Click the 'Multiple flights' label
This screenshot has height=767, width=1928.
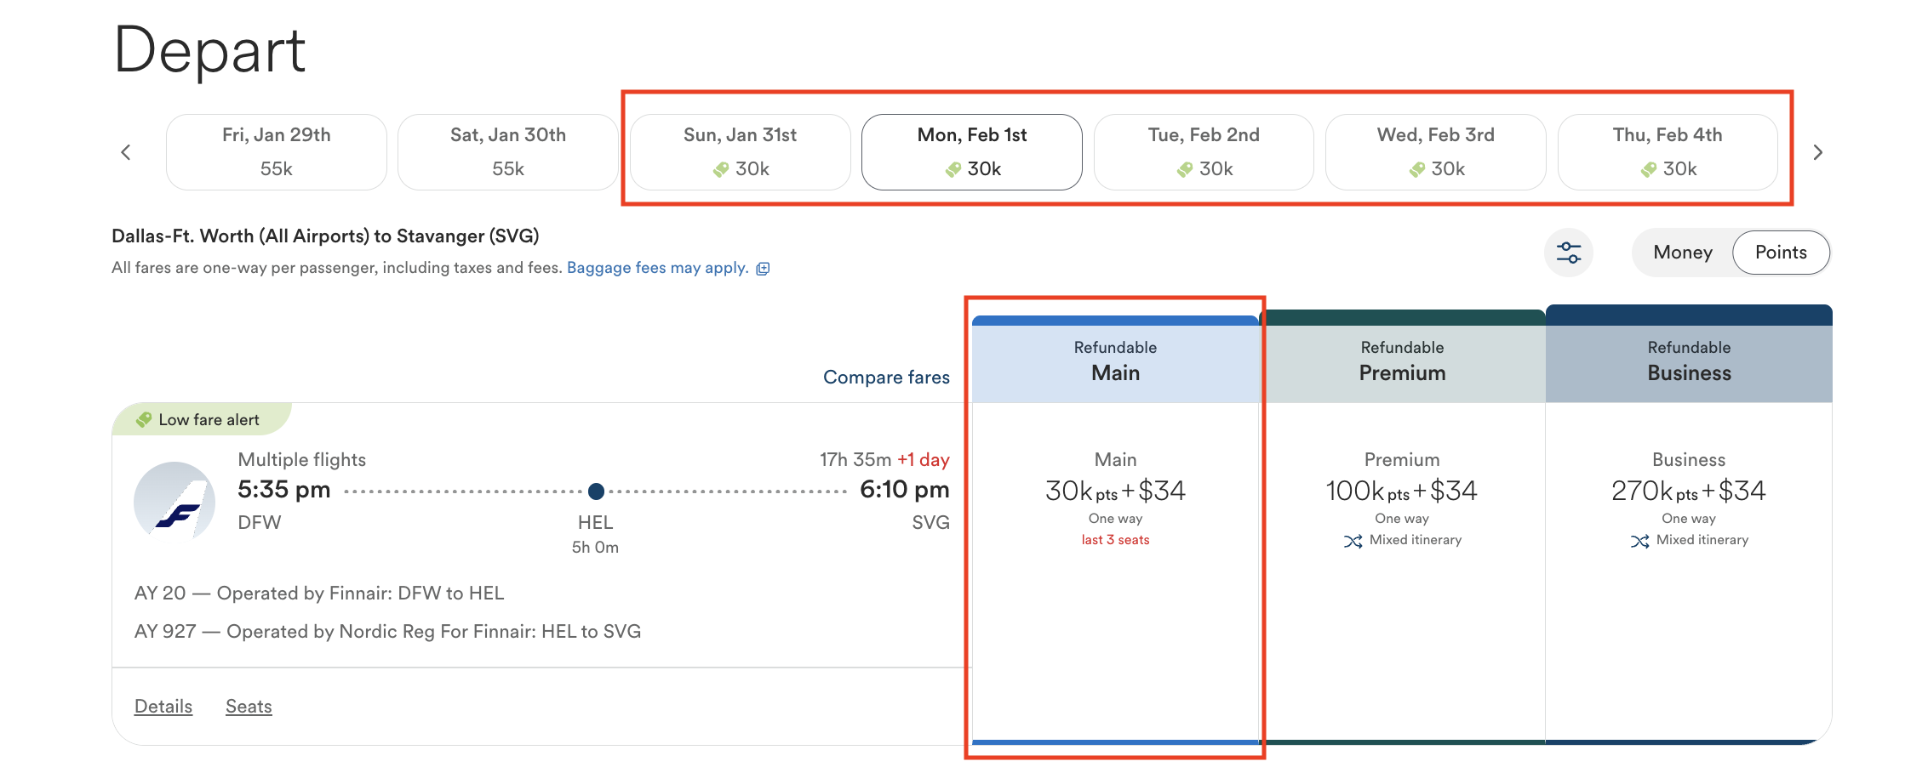[x=302, y=460]
